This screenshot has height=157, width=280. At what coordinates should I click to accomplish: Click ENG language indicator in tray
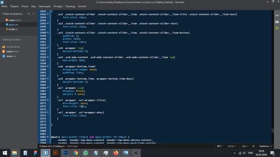pos(251,153)
